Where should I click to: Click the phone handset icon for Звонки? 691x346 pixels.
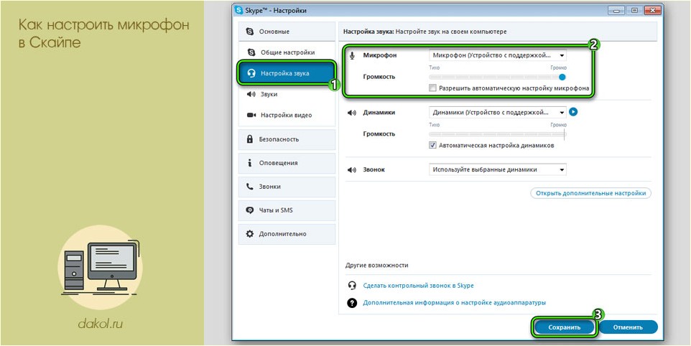point(250,187)
